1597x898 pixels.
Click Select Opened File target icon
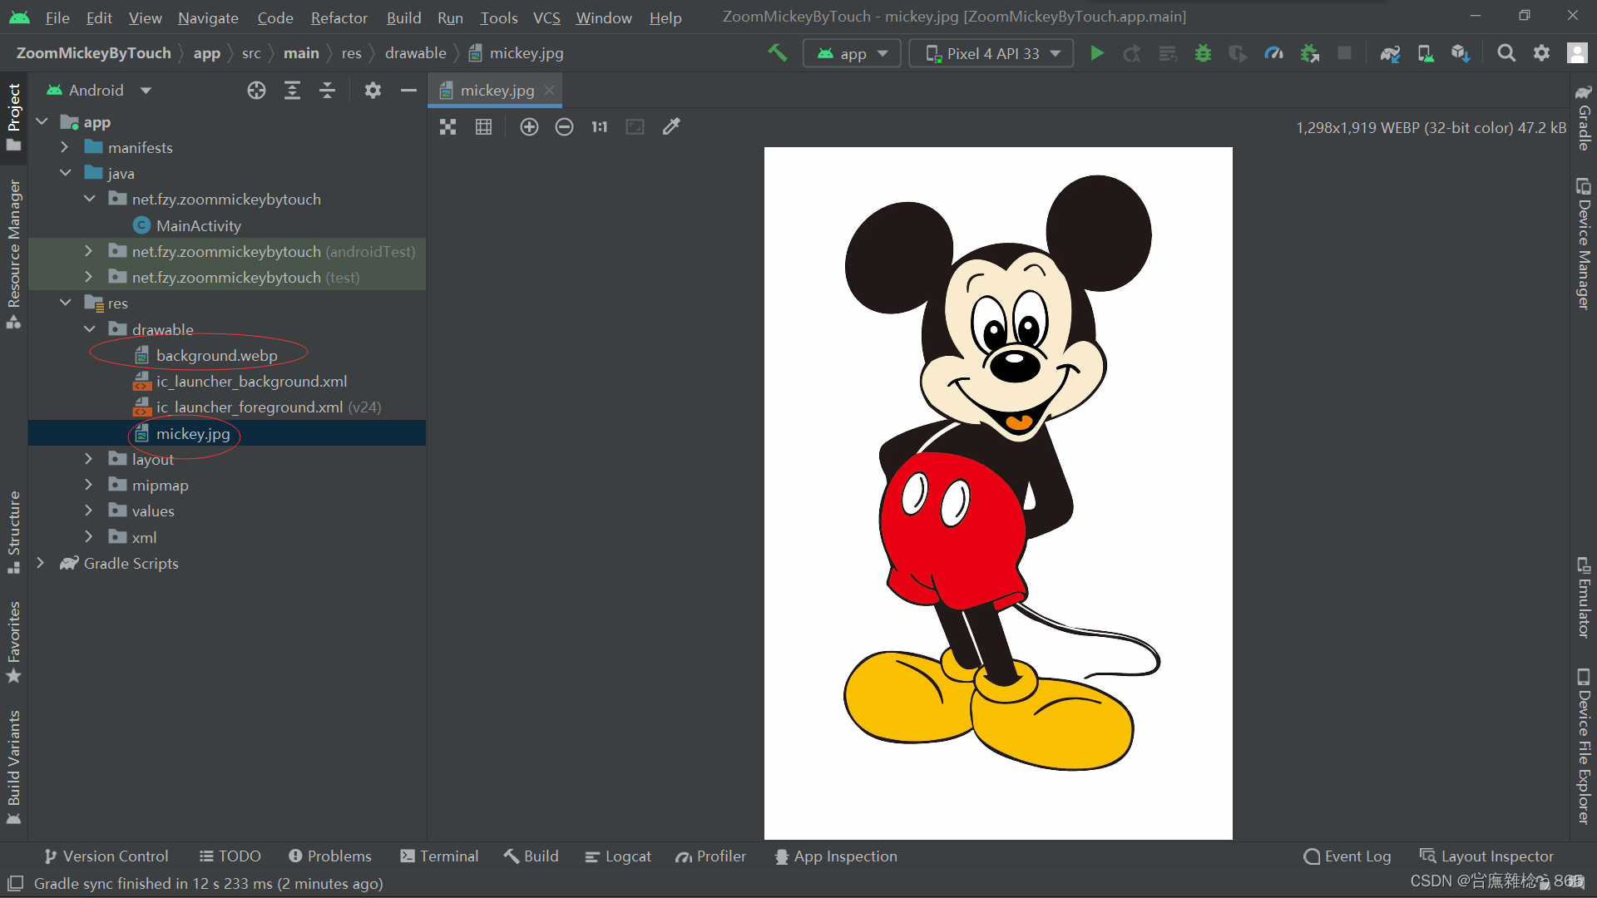pyautogui.click(x=256, y=91)
